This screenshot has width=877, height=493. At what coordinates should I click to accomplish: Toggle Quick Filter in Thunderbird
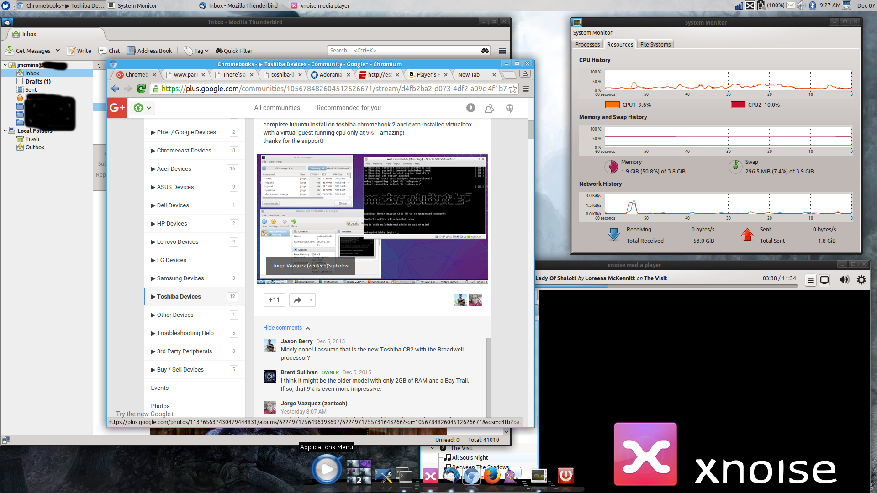pyautogui.click(x=234, y=51)
